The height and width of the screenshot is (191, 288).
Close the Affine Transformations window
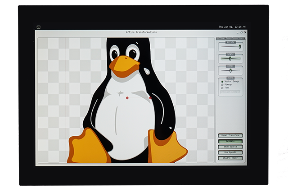[245, 32]
